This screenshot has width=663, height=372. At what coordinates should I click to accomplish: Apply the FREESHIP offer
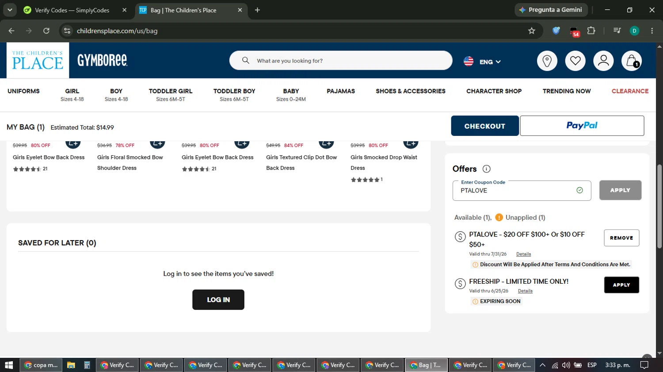click(x=621, y=285)
